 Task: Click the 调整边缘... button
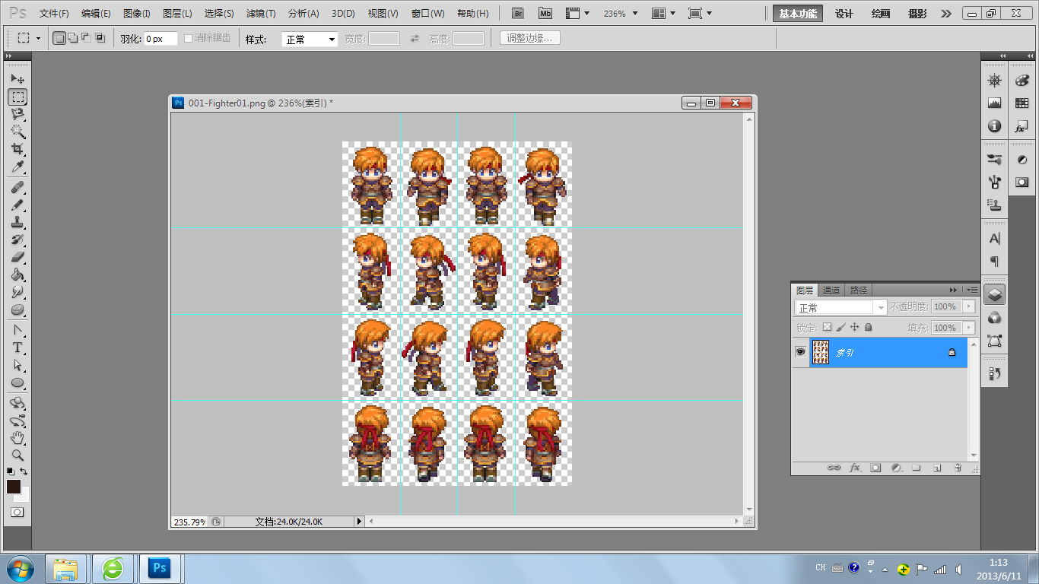coord(530,38)
